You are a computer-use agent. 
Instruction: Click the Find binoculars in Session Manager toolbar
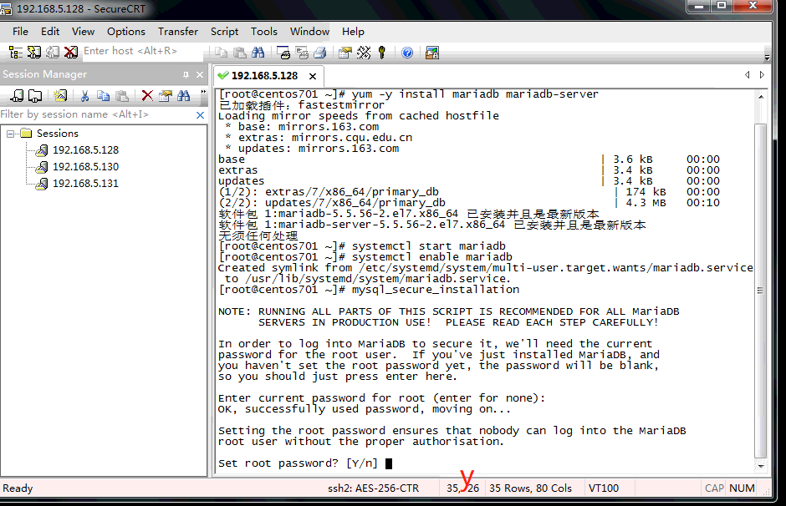pos(183,95)
